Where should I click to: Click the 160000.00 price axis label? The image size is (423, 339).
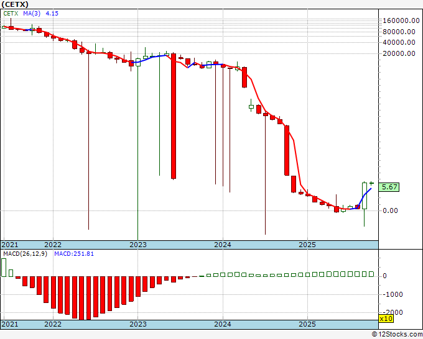pyautogui.click(x=401, y=20)
